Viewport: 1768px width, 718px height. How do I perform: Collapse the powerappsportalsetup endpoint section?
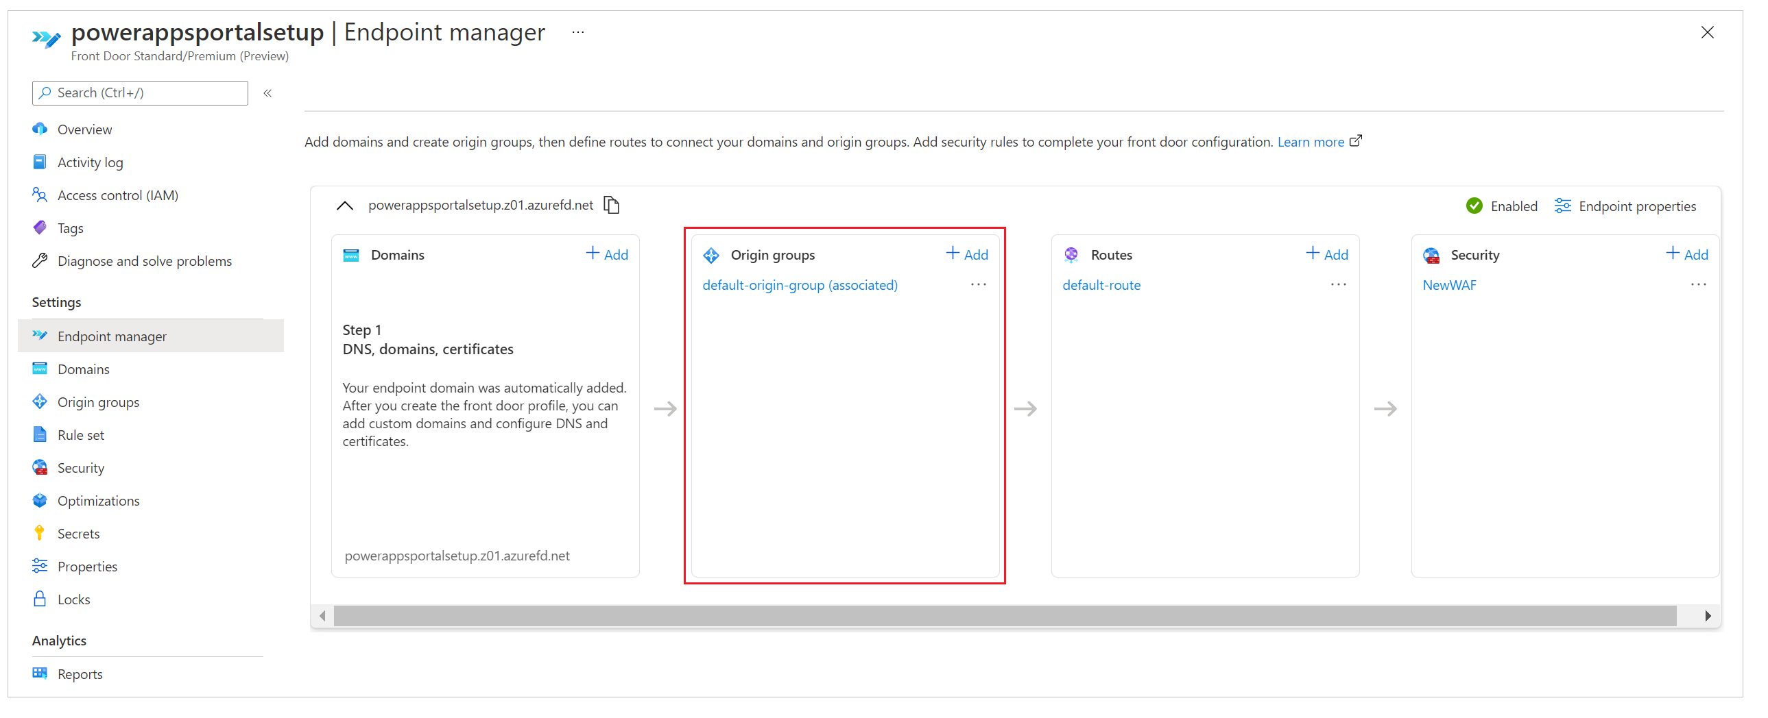coord(344,206)
